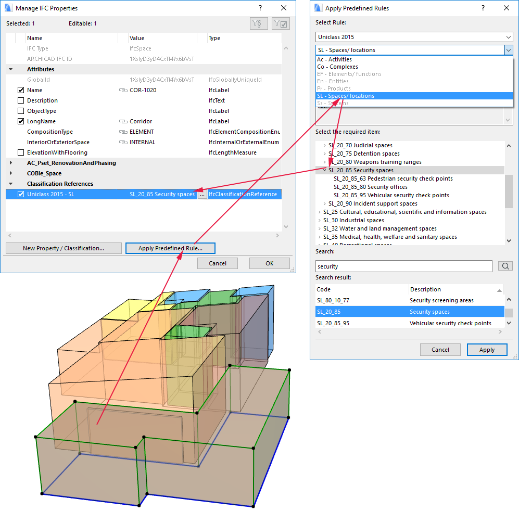Select SL_20_85 Security spaces search result

[410, 312]
